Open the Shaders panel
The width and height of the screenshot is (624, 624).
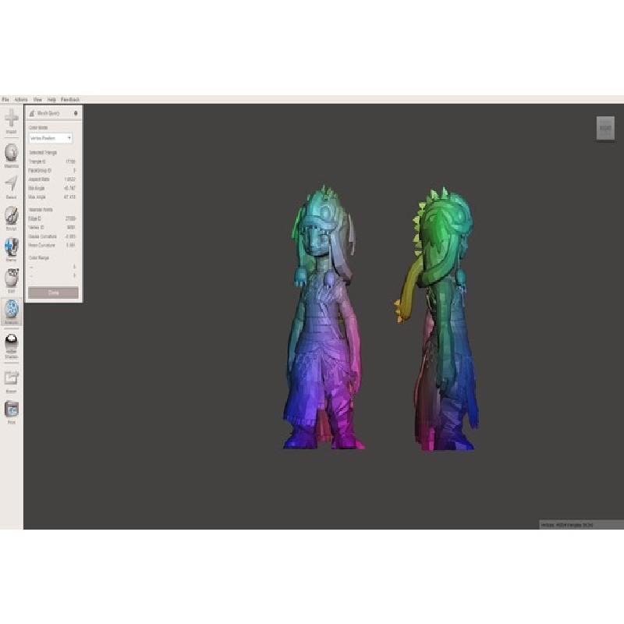(12, 346)
